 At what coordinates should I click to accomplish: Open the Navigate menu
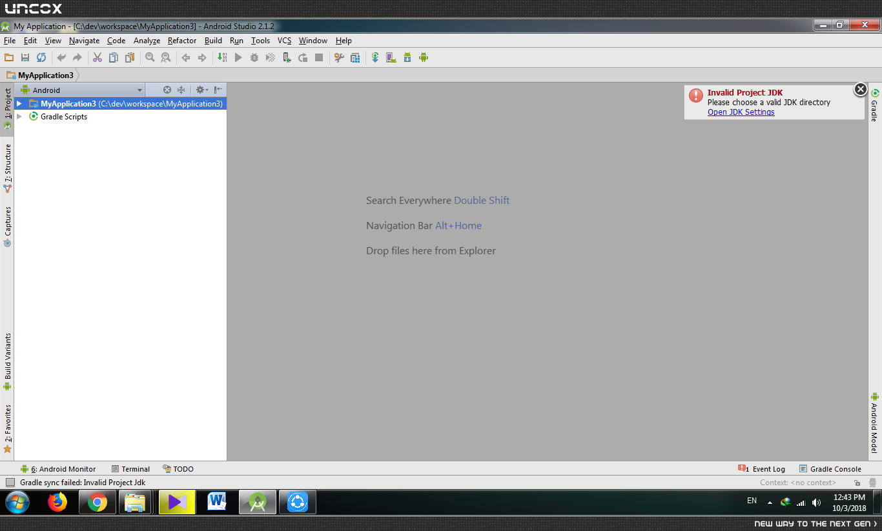pyautogui.click(x=85, y=41)
